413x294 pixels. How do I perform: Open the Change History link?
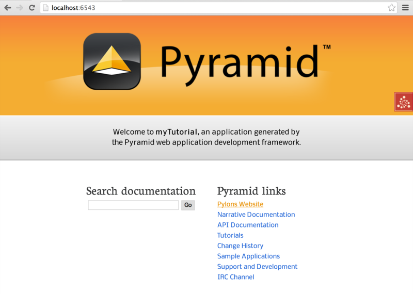coord(240,246)
